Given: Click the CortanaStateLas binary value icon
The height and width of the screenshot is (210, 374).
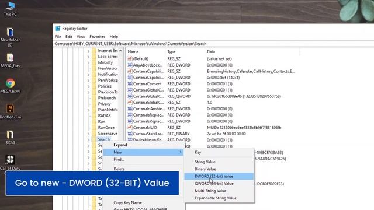Looking at the screenshot, I should click(x=130, y=134).
